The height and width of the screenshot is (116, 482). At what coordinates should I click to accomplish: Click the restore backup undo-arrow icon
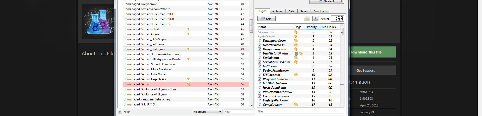coord(307,19)
